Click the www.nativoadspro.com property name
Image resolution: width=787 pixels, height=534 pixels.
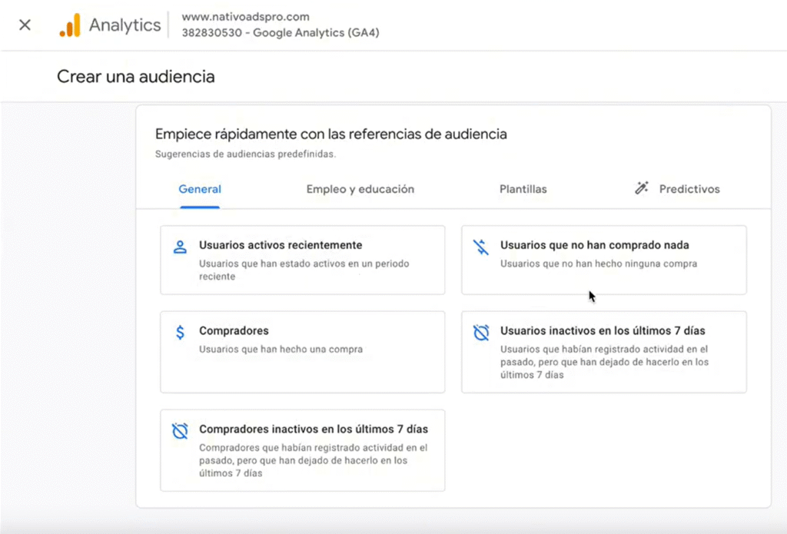click(x=245, y=17)
